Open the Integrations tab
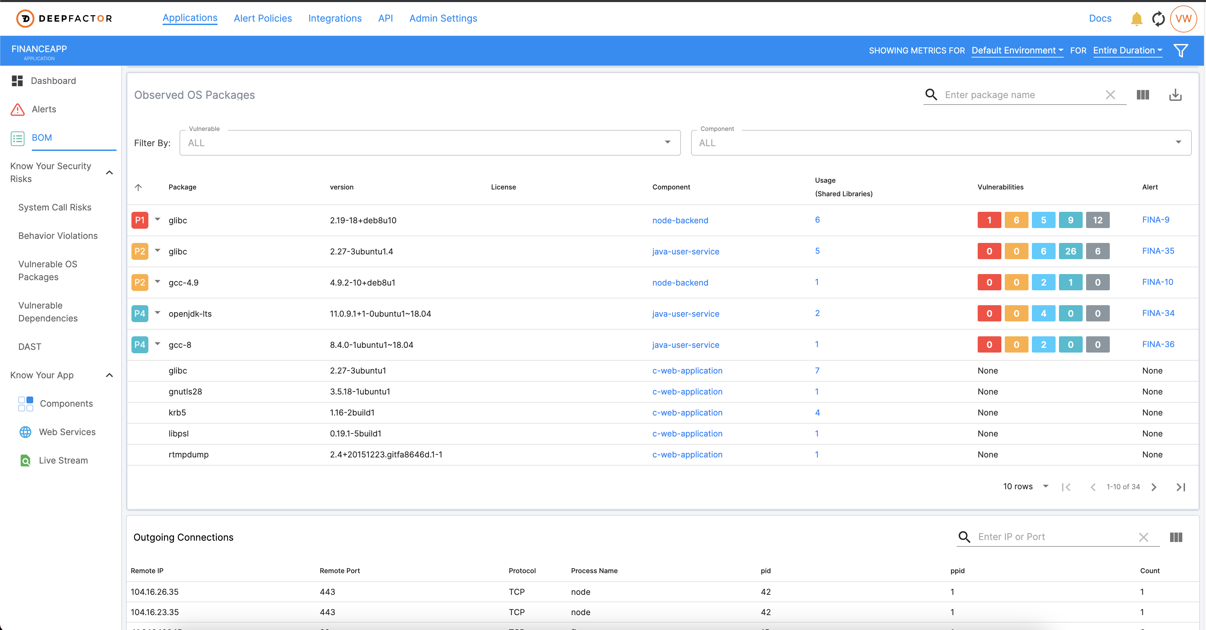The width and height of the screenshot is (1206, 630). pyautogui.click(x=335, y=18)
